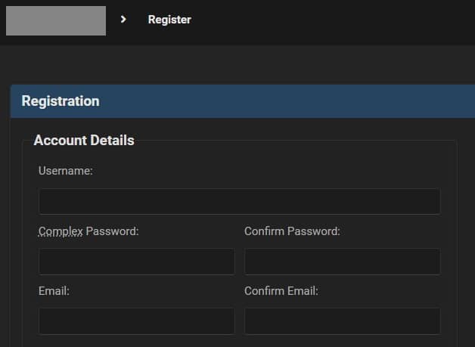This screenshot has width=475, height=347.
Task: Focus the Confirm Password input box
Action: coord(343,262)
